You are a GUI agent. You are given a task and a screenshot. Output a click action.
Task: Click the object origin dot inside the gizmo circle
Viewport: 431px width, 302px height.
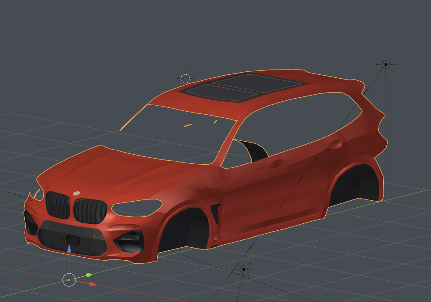coord(69,280)
